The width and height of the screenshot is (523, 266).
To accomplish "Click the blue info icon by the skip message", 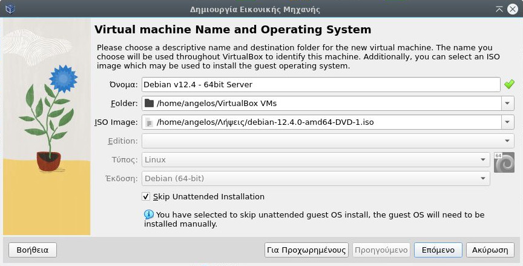I will 149,214.
